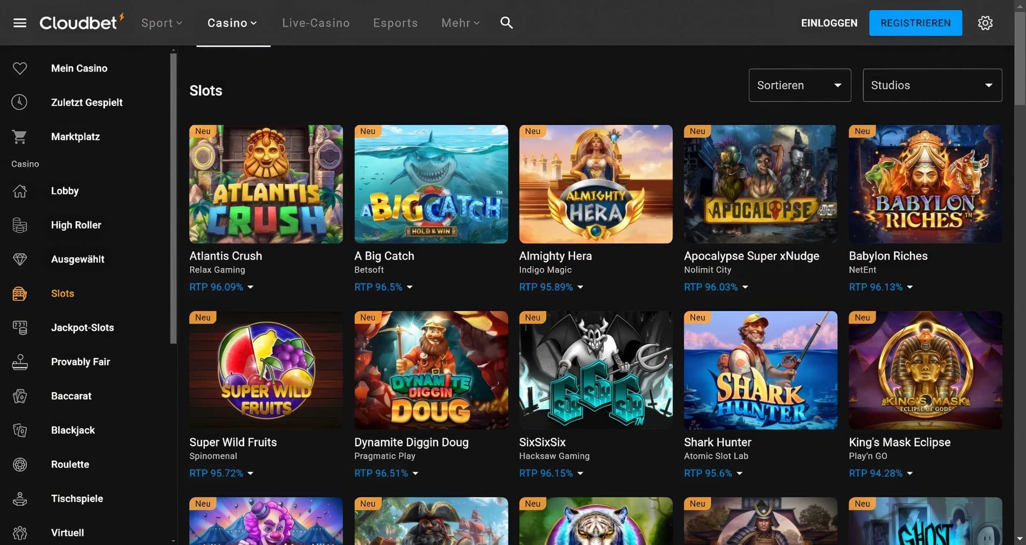Expand the Mehr menu in the top bar

[x=460, y=22]
